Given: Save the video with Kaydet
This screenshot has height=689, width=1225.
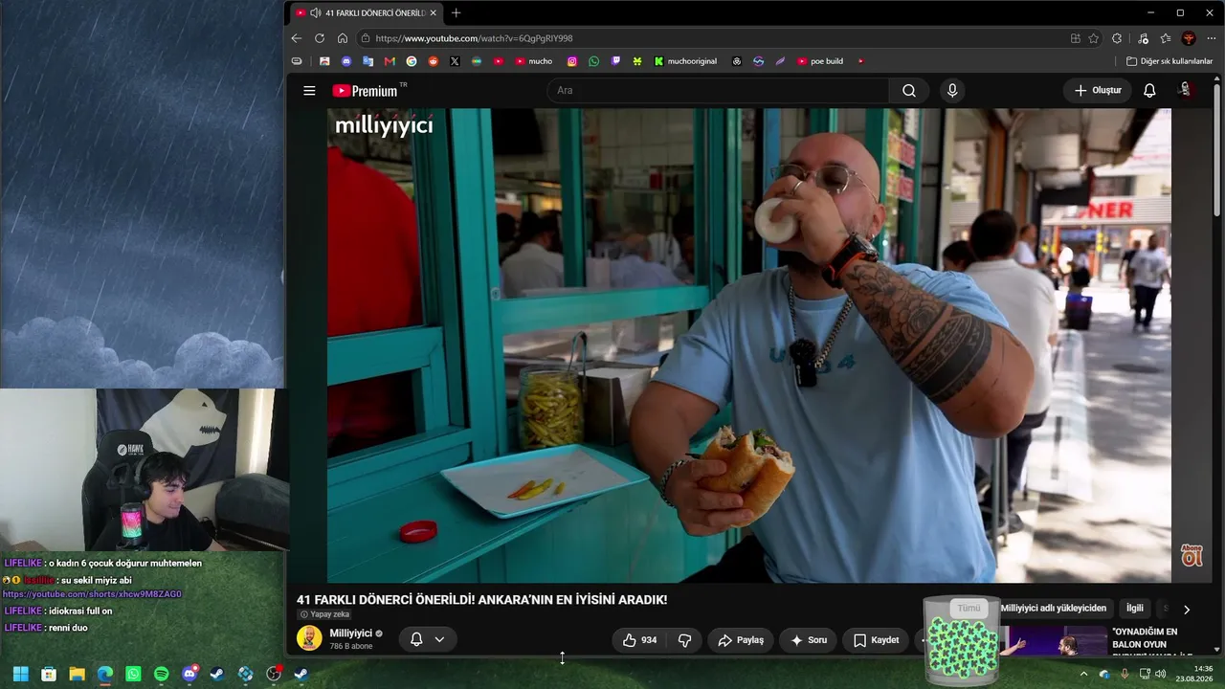Looking at the screenshot, I should tap(876, 640).
